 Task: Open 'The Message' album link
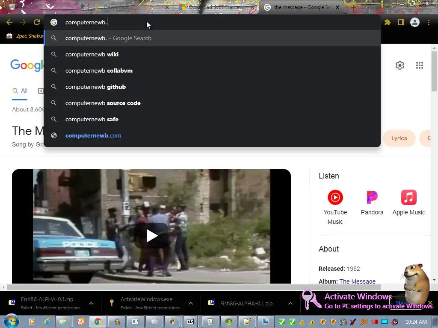tap(357, 281)
